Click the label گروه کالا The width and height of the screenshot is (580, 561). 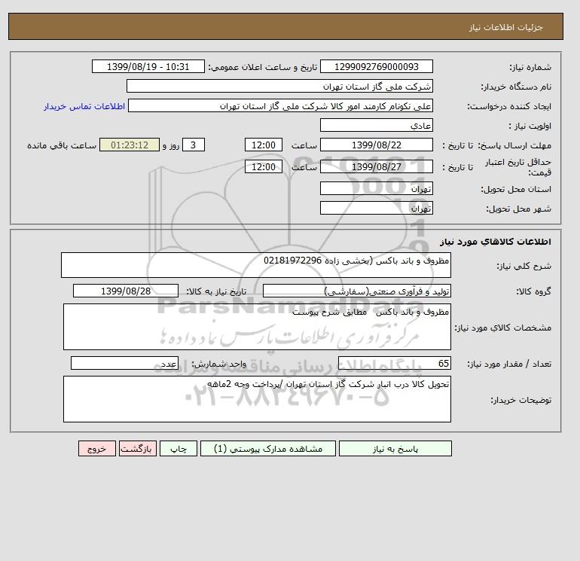(533, 291)
